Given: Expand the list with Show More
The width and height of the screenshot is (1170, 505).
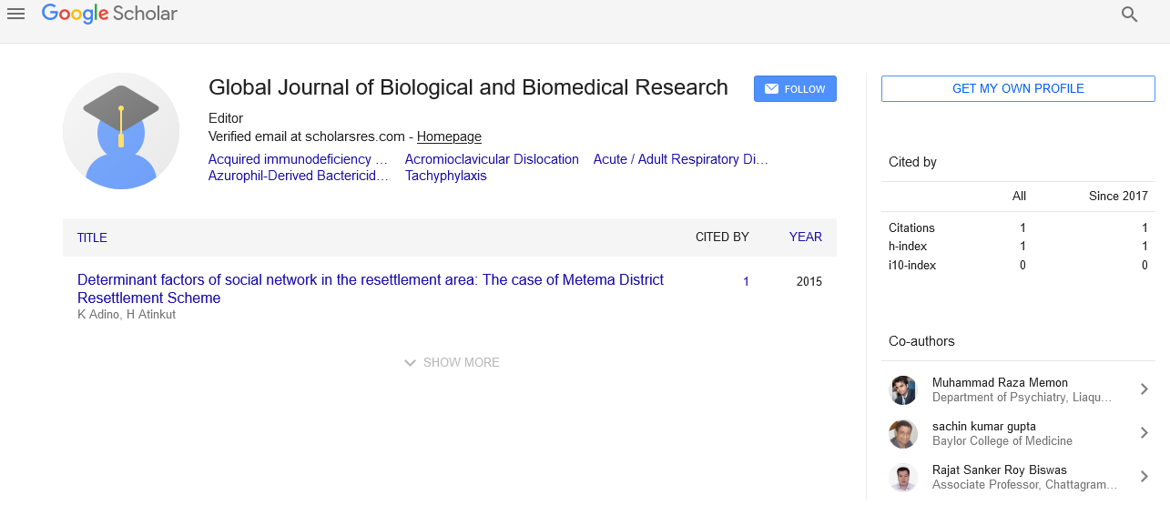Looking at the screenshot, I should [452, 362].
